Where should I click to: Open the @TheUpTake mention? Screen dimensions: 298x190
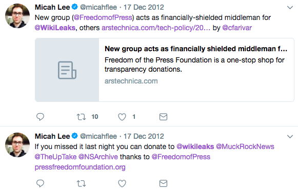coord(55,157)
